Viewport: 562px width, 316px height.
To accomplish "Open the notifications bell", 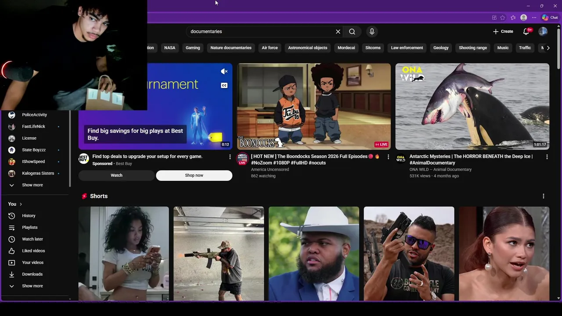I will point(526,32).
